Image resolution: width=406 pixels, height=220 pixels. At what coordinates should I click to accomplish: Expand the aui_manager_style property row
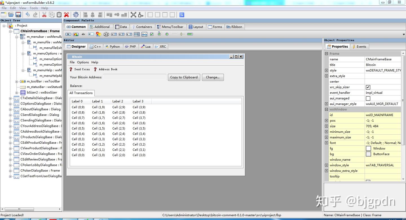(326, 104)
